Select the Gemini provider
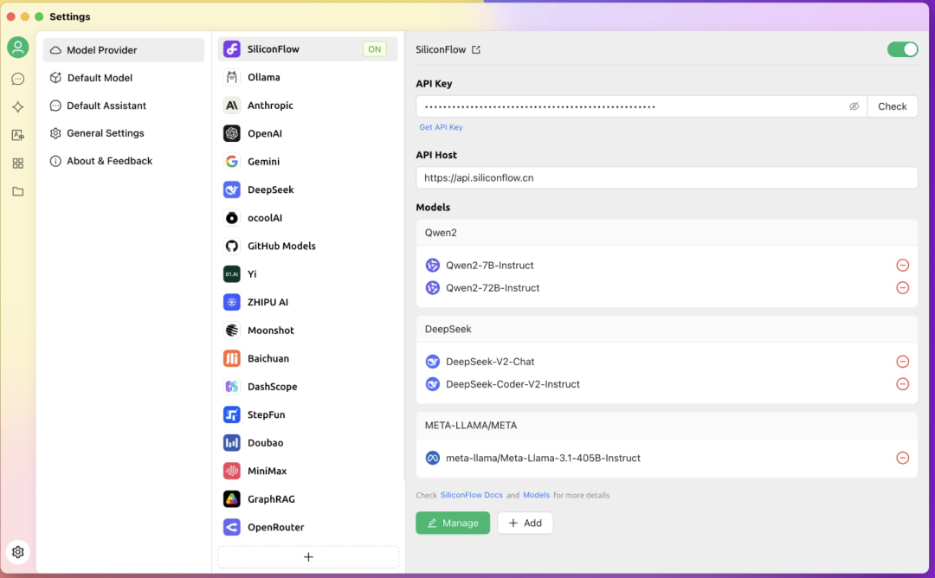The width and height of the screenshot is (935, 578). (x=307, y=162)
